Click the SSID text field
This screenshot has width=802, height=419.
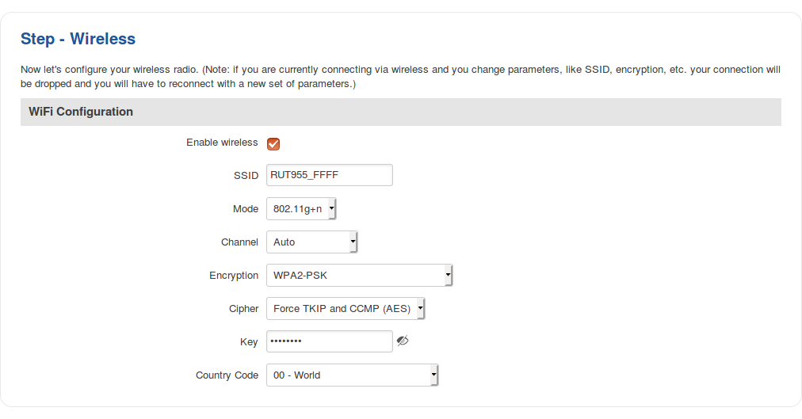click(329, 175)
